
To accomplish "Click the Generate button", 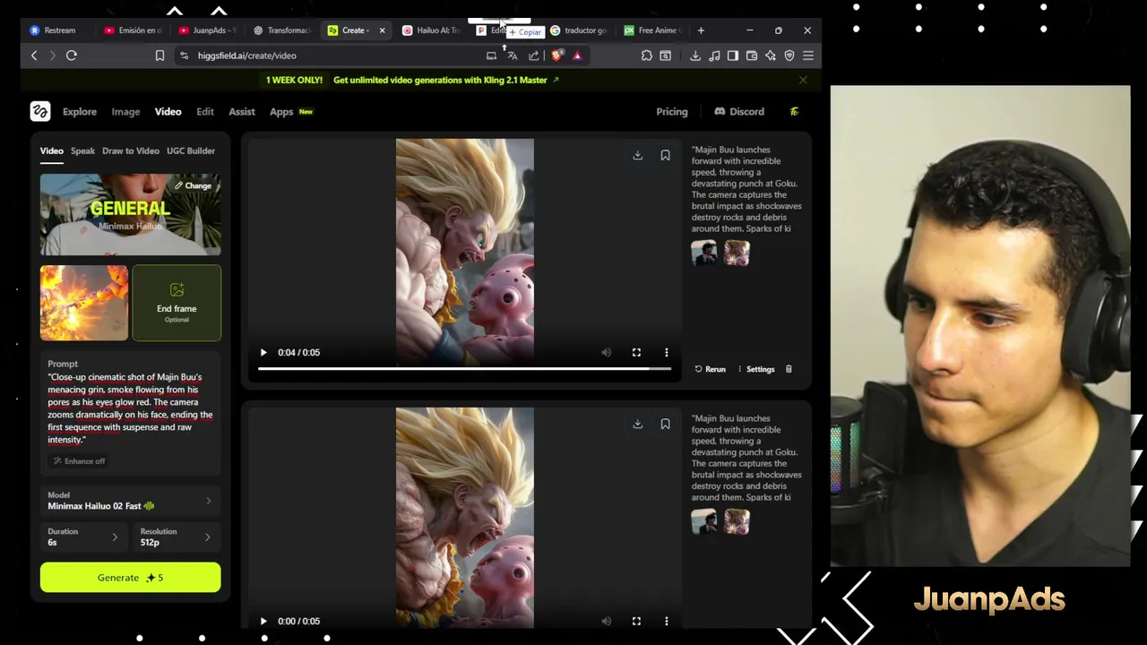I will click(130, 578).
